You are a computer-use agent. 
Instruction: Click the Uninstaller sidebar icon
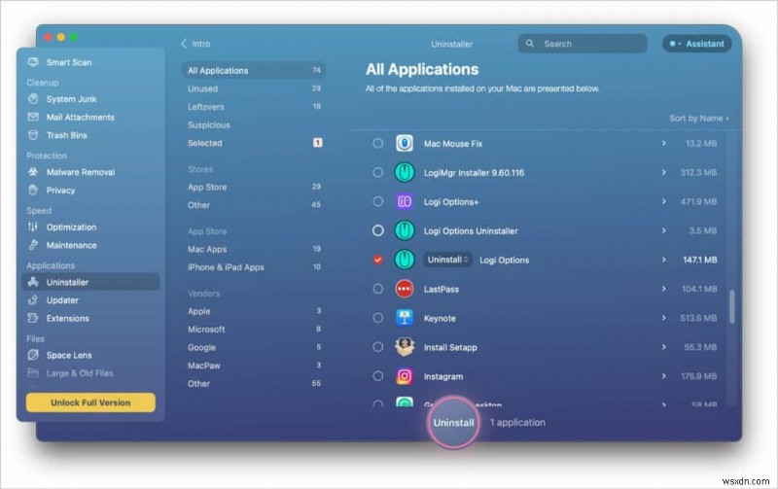pos(33,282)
